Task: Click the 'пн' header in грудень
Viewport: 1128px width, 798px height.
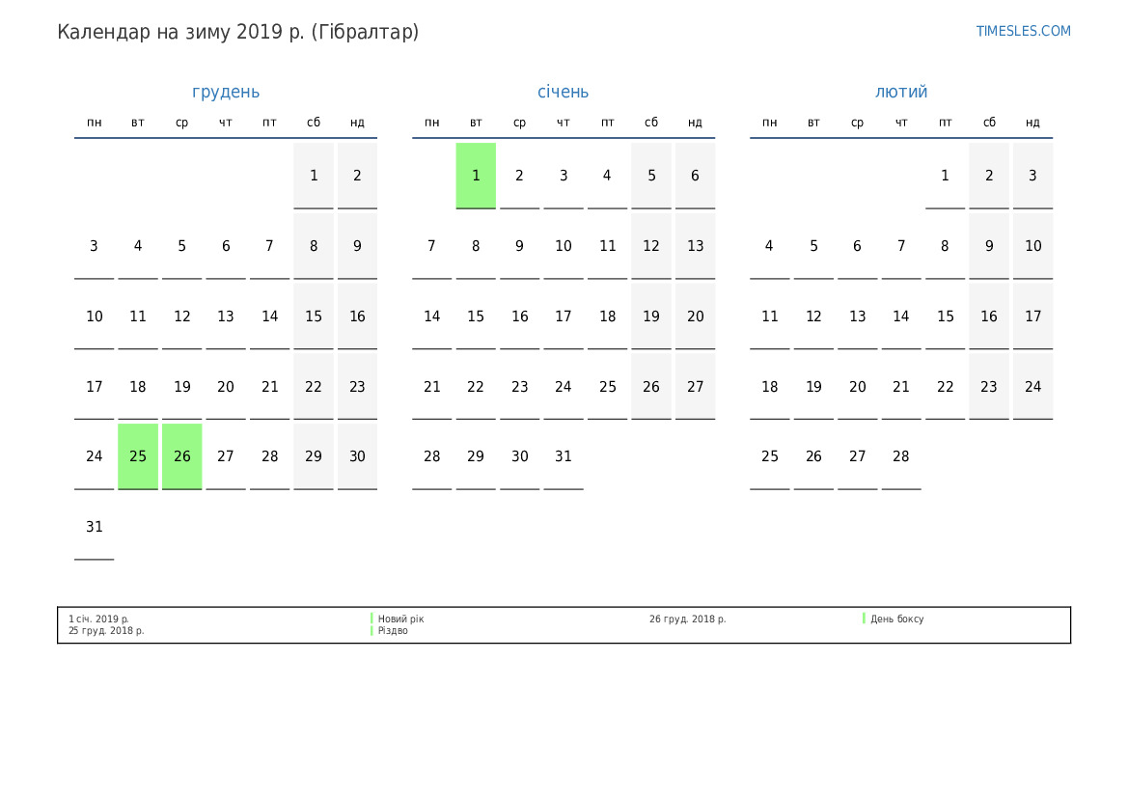Action: [95, 123]
